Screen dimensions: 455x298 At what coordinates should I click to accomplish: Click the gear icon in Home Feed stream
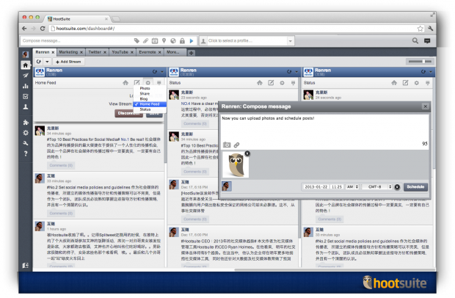(148, 83)
